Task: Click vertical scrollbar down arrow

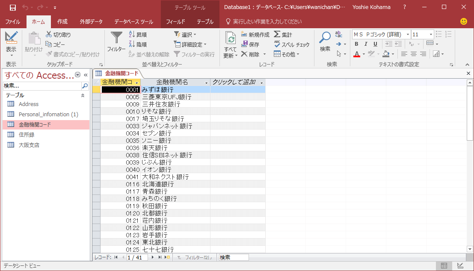Action: [469, 249]
